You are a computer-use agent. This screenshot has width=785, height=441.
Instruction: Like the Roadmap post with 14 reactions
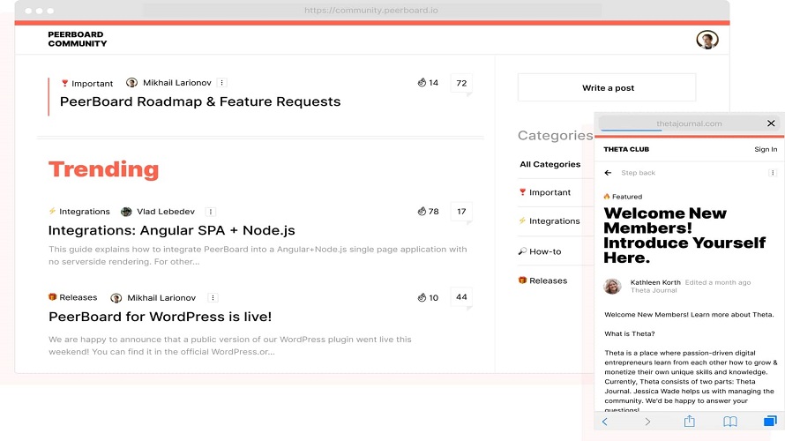pos(428,83)
